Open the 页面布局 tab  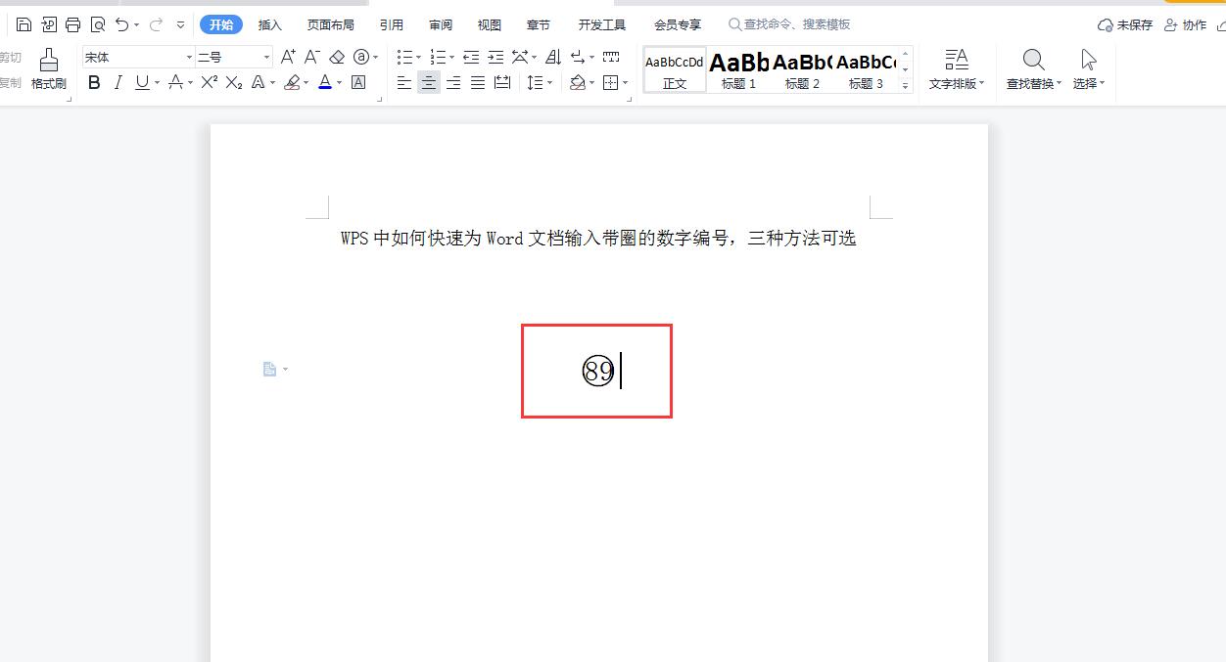(x=330, y=24)
